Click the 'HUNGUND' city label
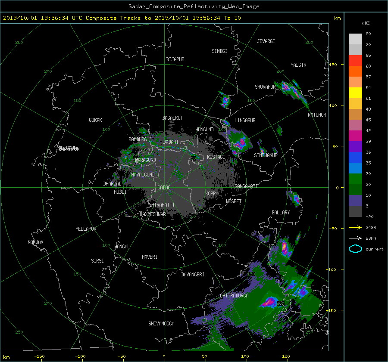Screen dimensions: 388x362 point(204,130)
